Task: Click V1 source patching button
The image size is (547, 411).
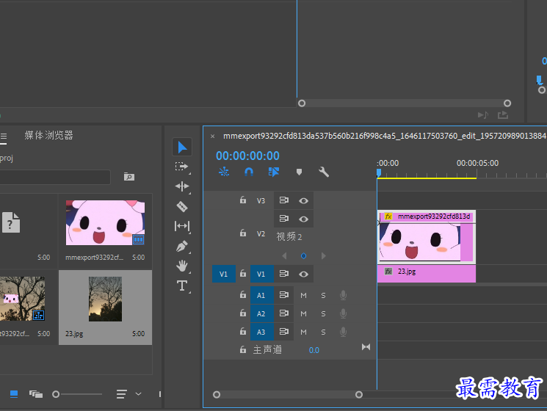Action: [x=224, y=274]
